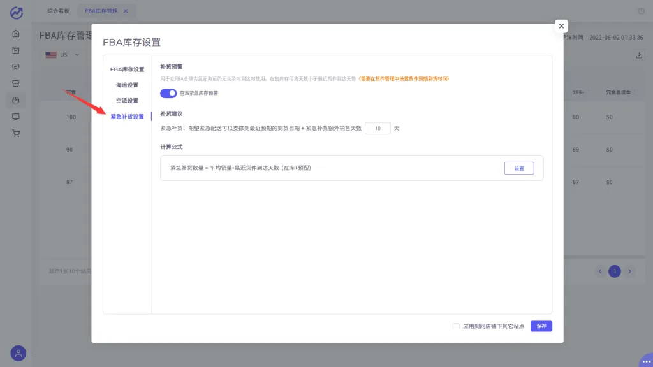The image size is (653, 367).
Task: Switch to FBA库存管理 tab
Action: tap(101, 11)
